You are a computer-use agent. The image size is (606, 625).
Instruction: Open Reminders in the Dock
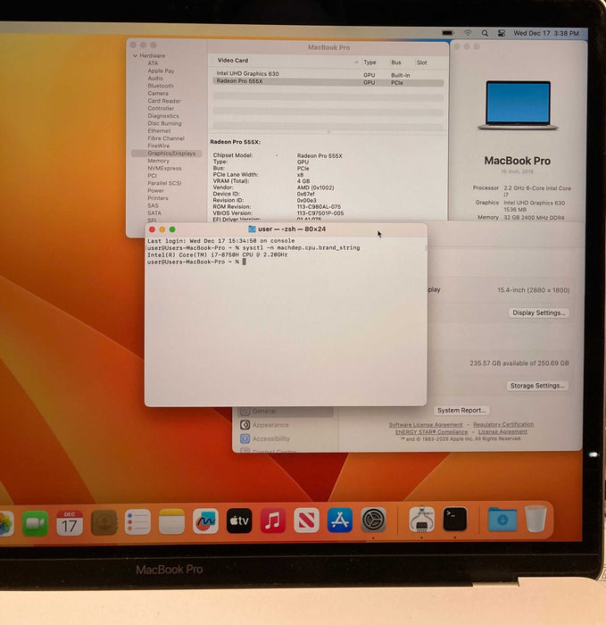137,521
